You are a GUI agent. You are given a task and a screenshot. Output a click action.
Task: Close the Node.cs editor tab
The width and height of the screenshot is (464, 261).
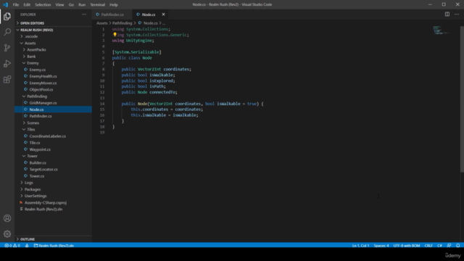click(163, 14)
